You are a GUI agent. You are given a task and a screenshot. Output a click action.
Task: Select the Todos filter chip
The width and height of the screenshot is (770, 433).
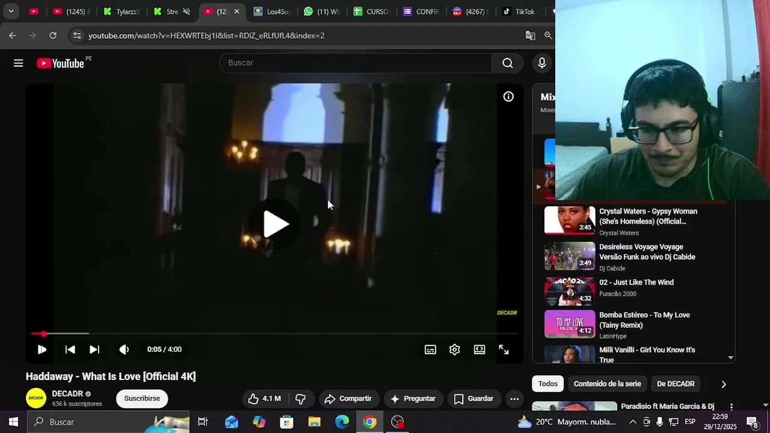tap(548, 384)
